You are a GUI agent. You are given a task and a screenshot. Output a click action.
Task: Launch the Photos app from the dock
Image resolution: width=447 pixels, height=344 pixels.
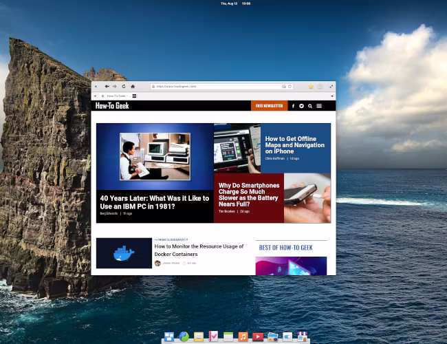click(x=272, y=337)
